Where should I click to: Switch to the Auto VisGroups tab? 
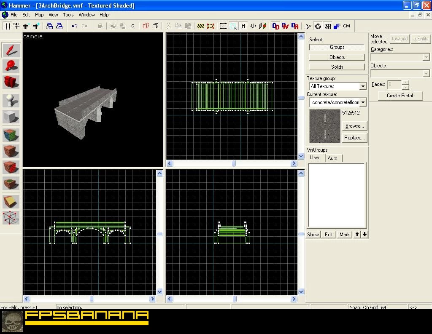point(332,158)
